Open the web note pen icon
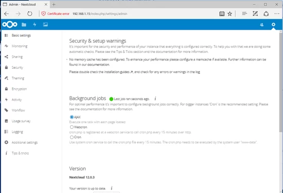The image size is (283, 193). point(255,13)
